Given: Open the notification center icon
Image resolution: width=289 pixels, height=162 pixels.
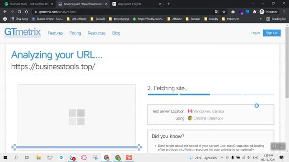Looking at the screenshot, I should point(281,157).
